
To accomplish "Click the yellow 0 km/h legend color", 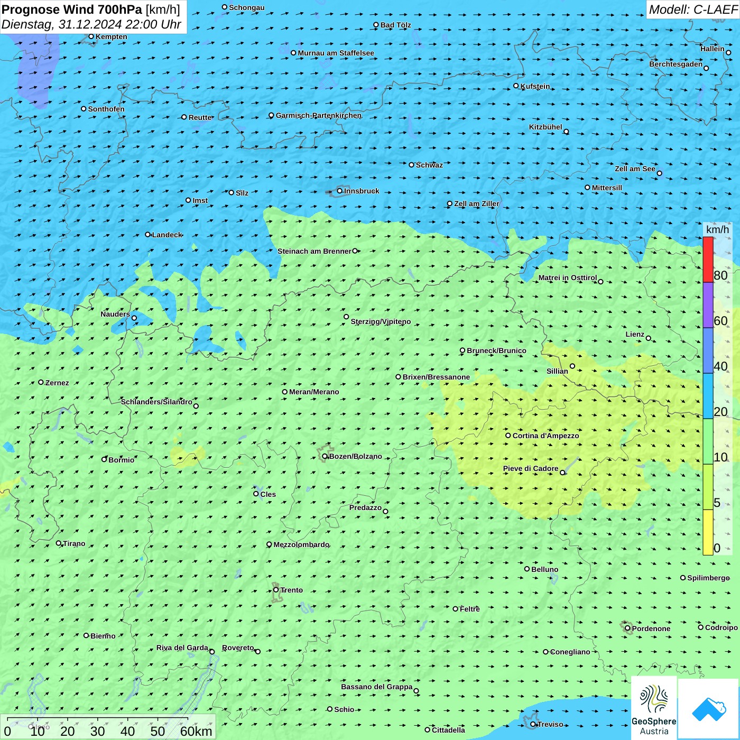I will point(708,532).
